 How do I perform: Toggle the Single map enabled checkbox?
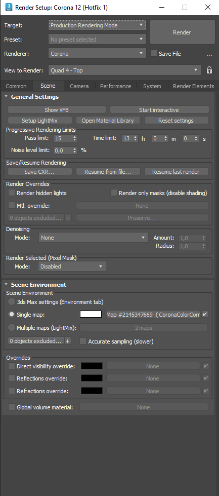tap(205, 315)
